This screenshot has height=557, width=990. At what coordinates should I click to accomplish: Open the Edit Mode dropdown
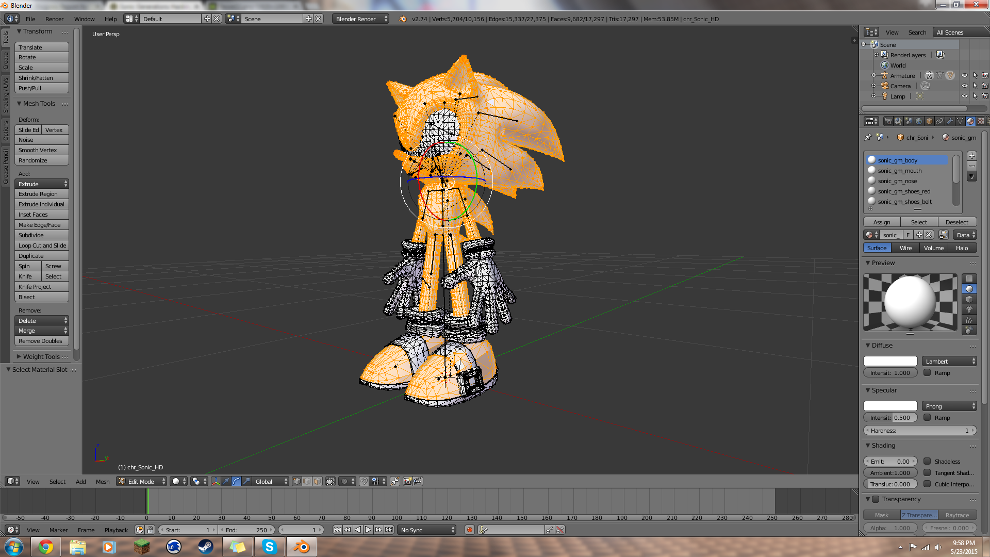[142, 481]
